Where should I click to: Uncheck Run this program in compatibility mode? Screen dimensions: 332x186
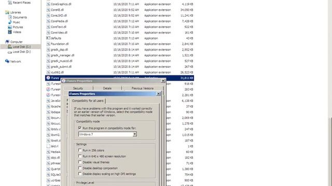tap(80, 128)
